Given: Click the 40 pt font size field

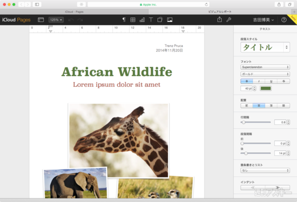Looking at the screenshot, I should point(247,89).
